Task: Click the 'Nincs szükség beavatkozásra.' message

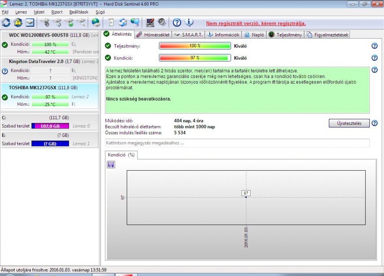Action: click(138, 99)
